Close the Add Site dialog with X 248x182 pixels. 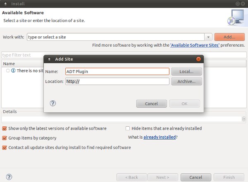click(199, 59)
